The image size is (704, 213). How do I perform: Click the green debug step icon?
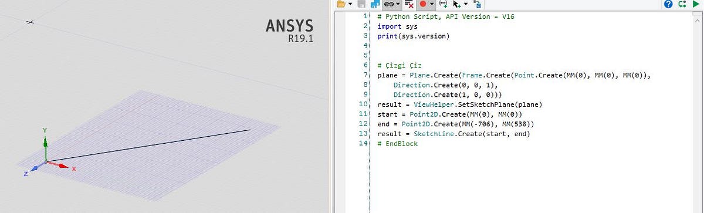tap(682, 4)
